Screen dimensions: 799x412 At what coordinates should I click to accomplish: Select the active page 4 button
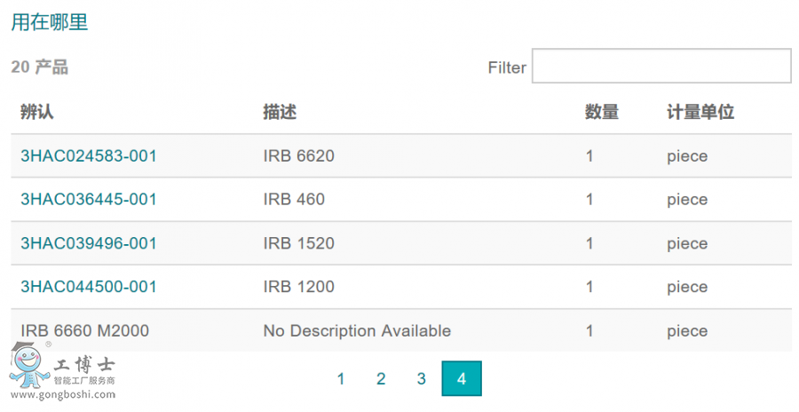click(x=462, y=379)
